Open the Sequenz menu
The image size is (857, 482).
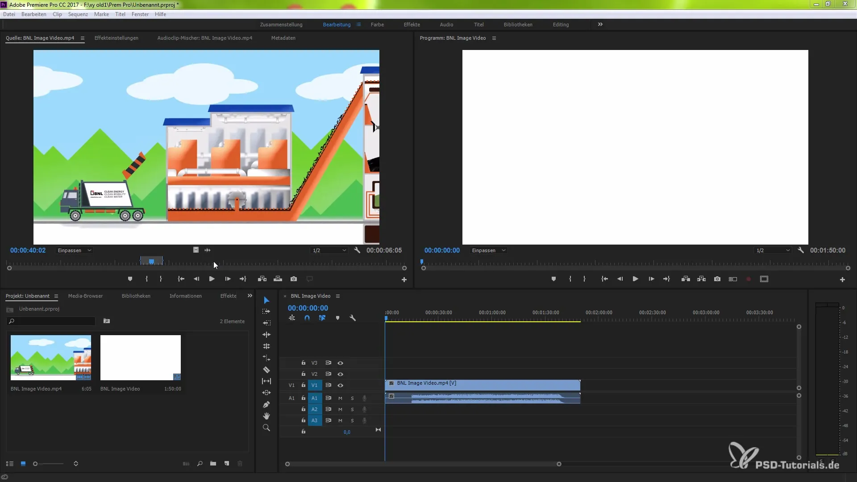78,14
